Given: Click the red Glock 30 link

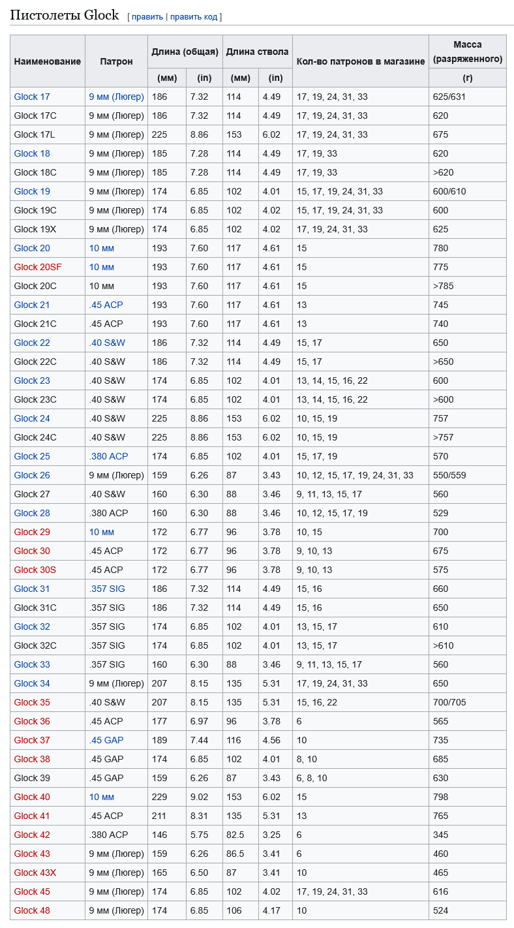Looking at the screenshot, I should tap(32, 551).
